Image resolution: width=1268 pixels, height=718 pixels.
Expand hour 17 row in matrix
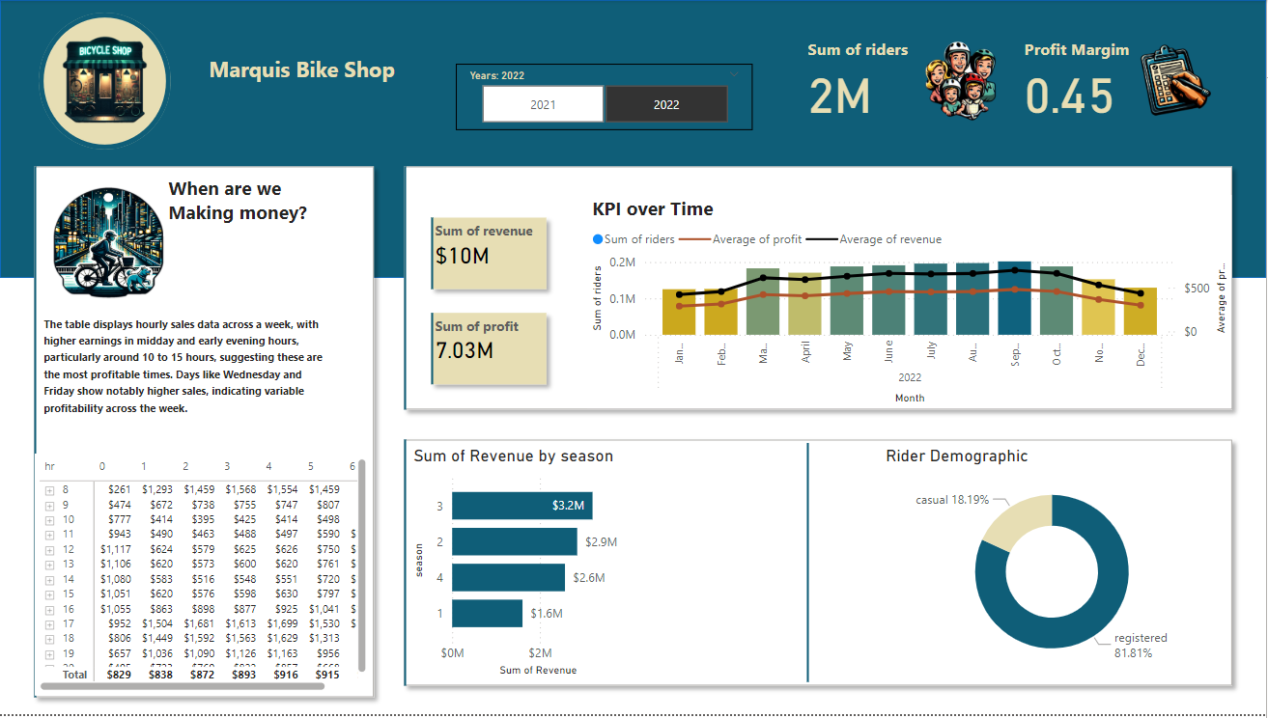click(49, 624)
